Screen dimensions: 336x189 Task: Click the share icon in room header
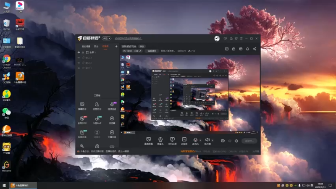255,49
